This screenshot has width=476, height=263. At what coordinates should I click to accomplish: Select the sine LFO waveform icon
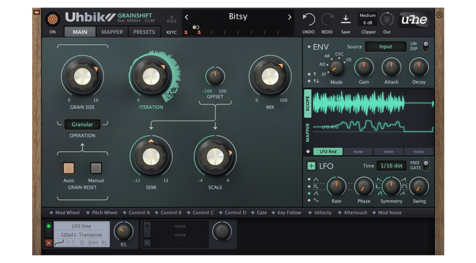pyautogui.click(x=316, y=201)
